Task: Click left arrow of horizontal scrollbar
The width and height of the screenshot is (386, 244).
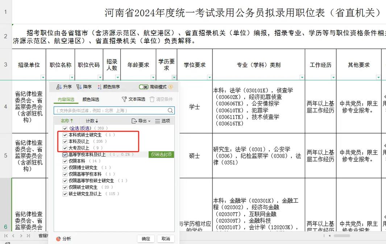Action: coord(329,236)
